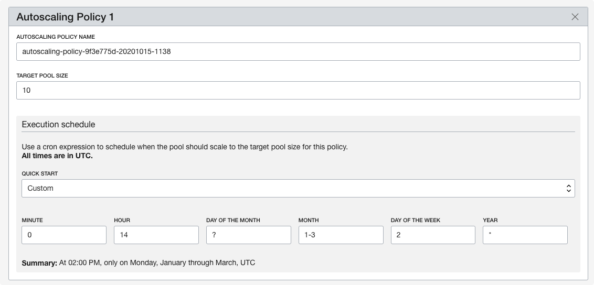Close the Autoscaling Policy 1 panel
Viewport: 594px width, 285px height.
[x=575, y=17]
